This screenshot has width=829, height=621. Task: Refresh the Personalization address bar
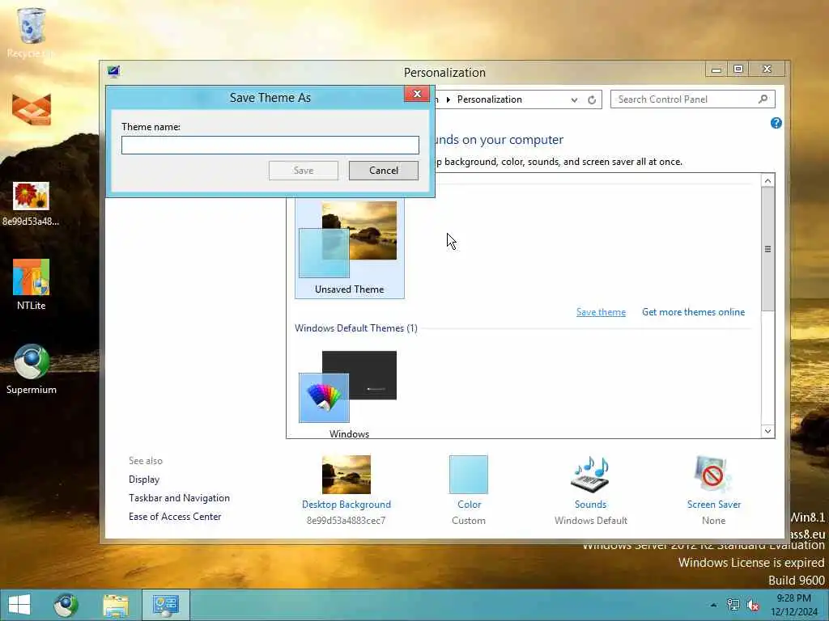(x=592, y=99)
